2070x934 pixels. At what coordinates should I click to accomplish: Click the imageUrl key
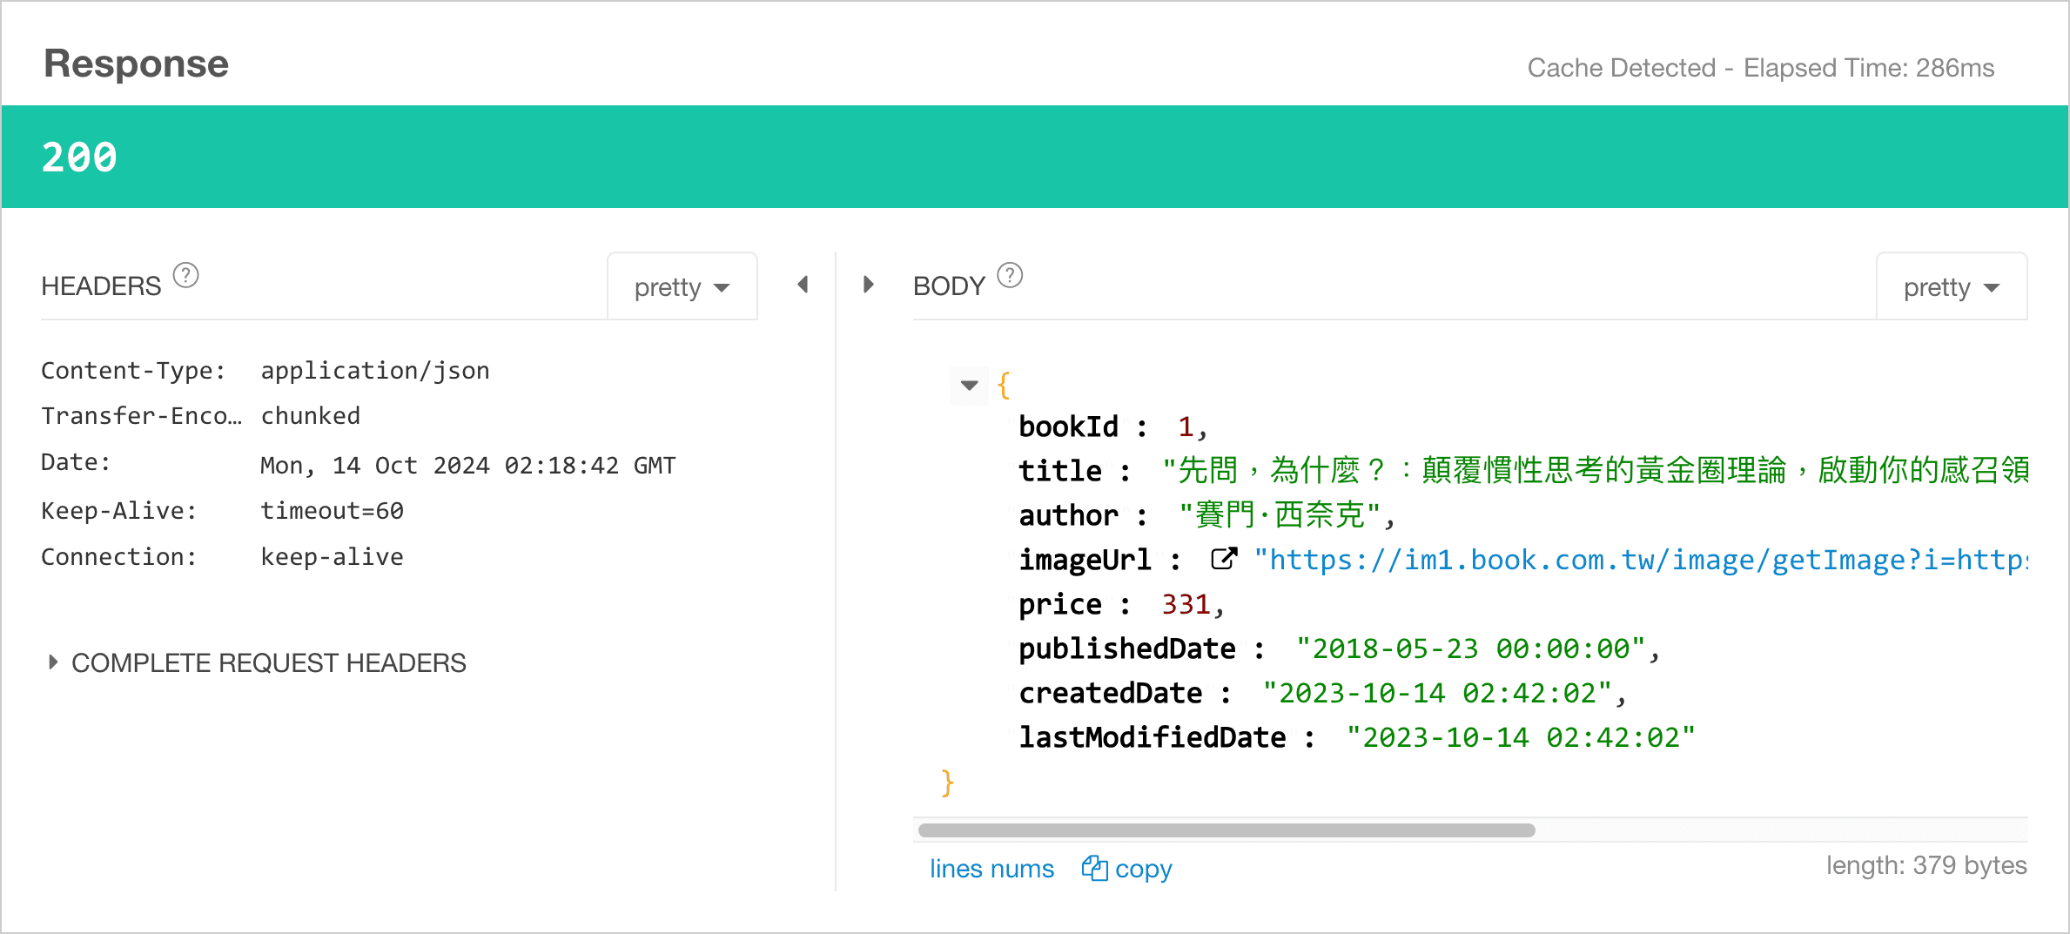coord(1085,560)
